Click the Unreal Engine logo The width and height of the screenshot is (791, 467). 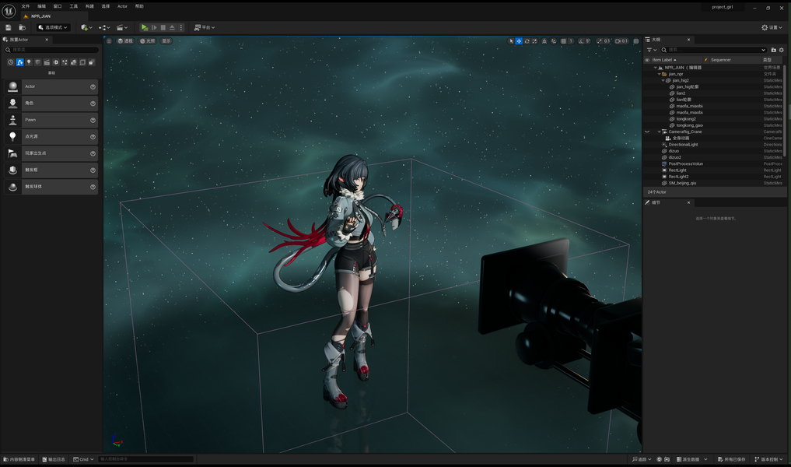[x=9, y=11]
